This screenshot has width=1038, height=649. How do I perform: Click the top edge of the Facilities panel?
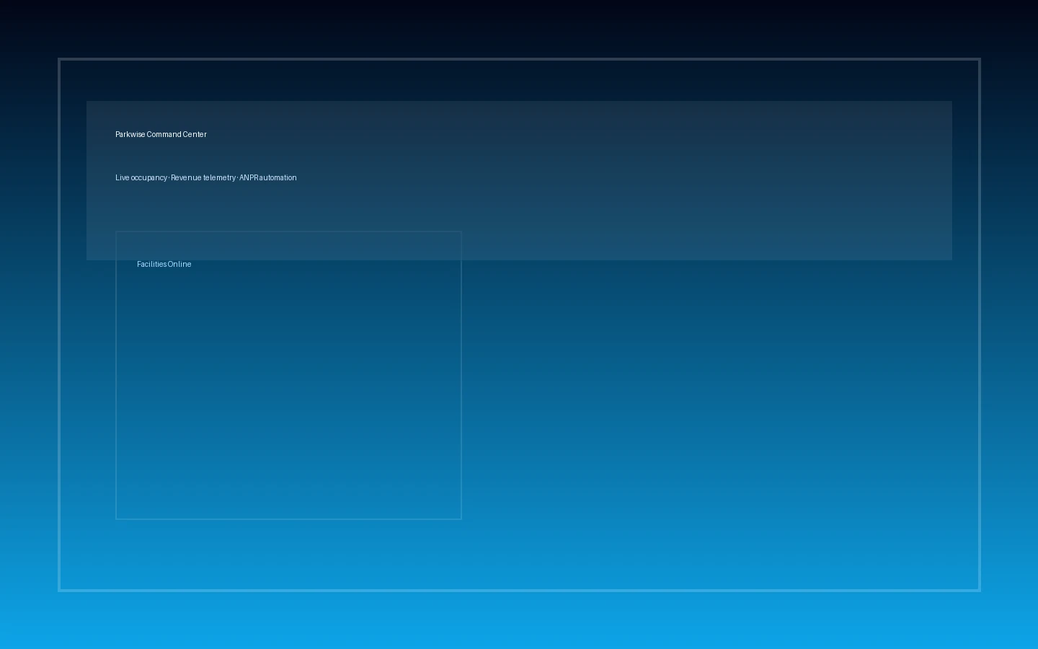288,232
